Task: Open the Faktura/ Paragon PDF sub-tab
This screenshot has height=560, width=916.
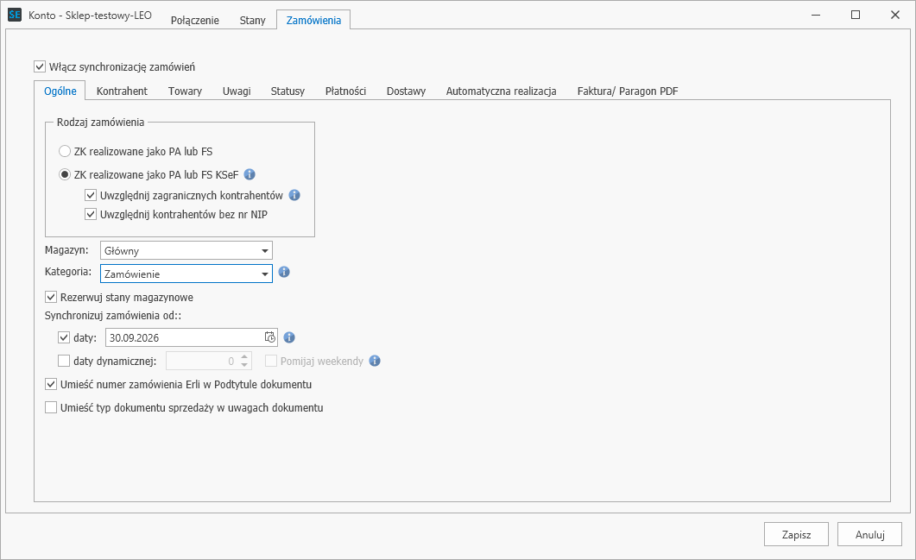Action: (x=628, y=91)
